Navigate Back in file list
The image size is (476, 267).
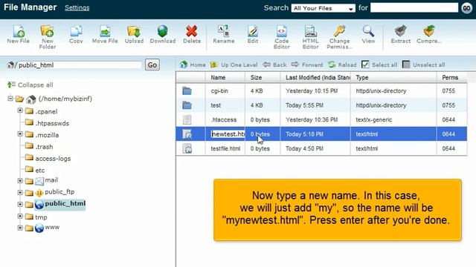pyautogui.click(x=274, y=65)
